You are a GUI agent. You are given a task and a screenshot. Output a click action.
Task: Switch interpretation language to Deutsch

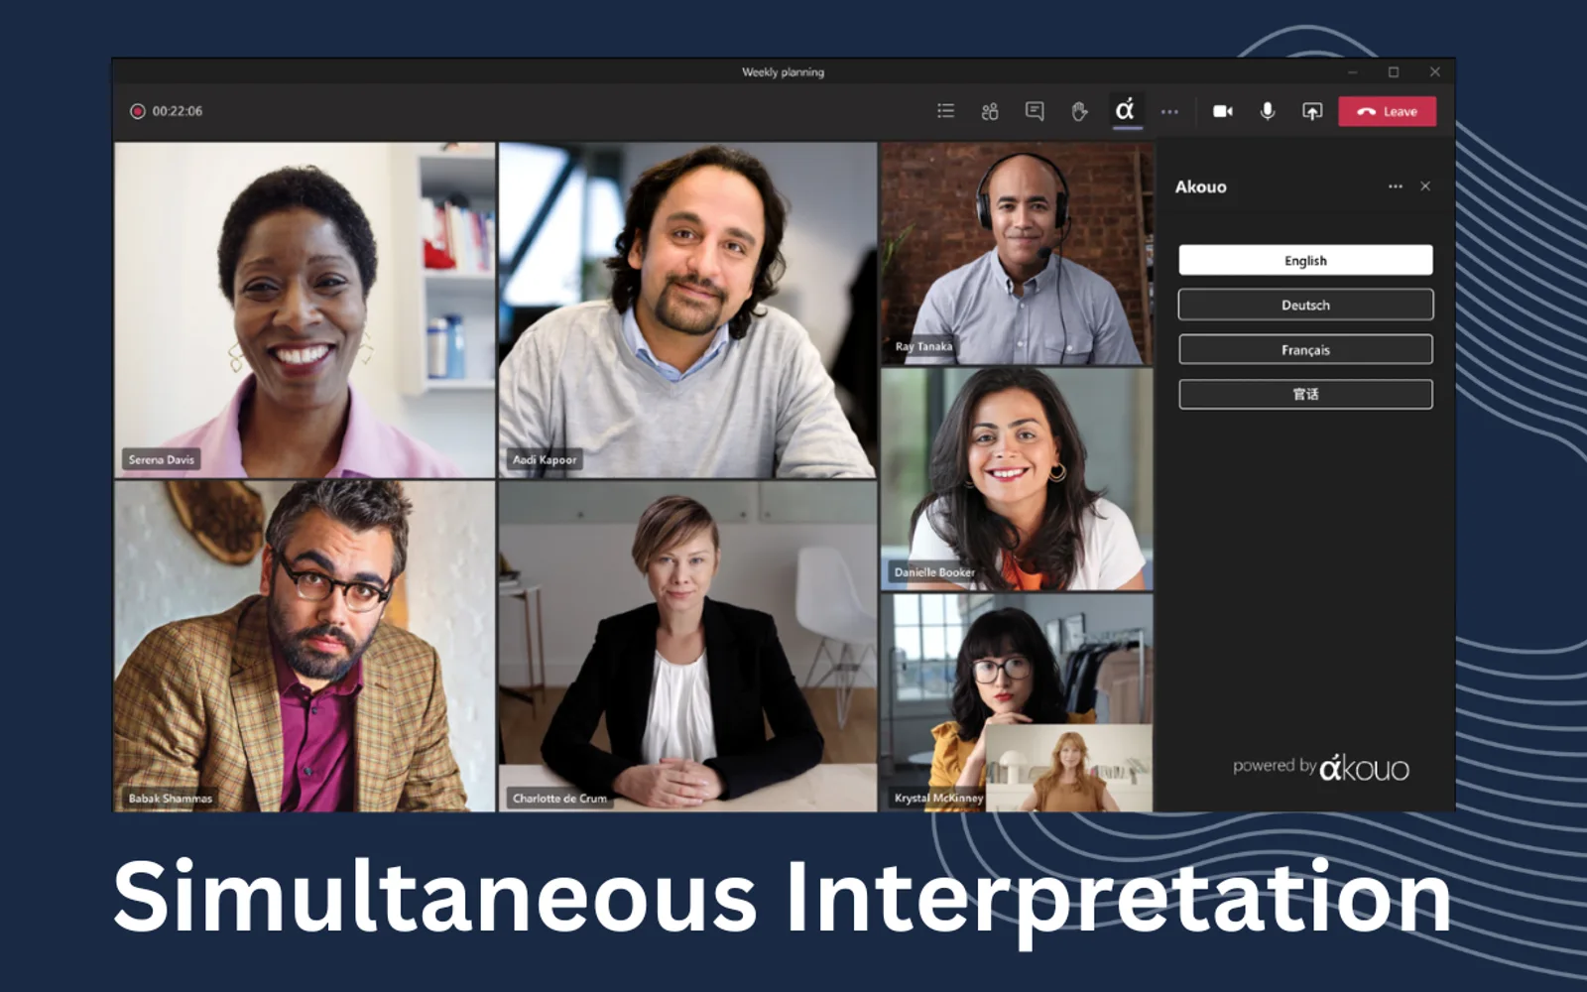tap(1305, 305)
